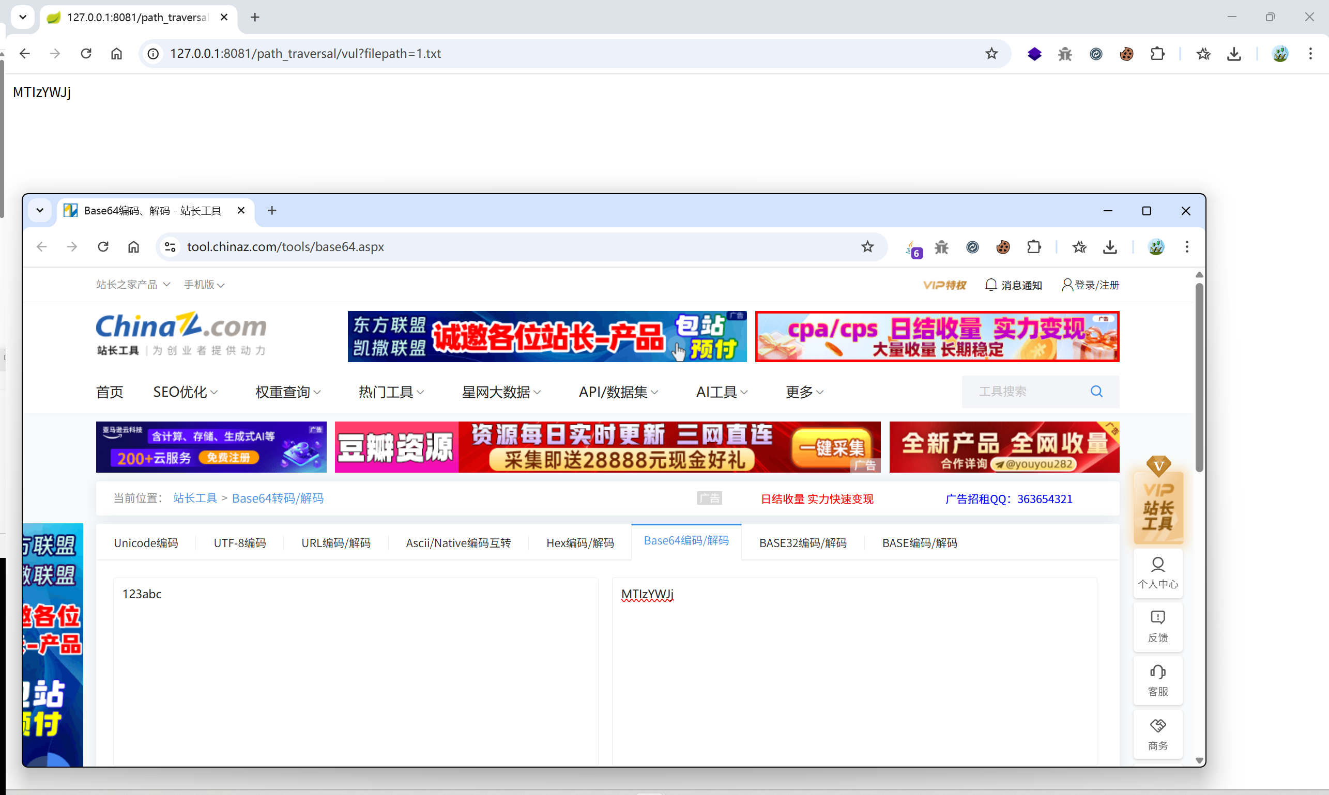
Task: Click the 登录/注册 link
Action: tap(1096, 285)
